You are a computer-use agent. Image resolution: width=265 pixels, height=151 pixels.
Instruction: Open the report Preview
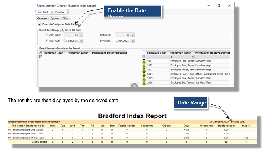[x=57, y=12]
